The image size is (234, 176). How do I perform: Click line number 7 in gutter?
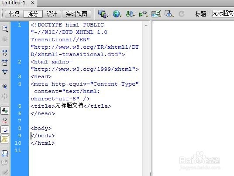click(20, 121)
